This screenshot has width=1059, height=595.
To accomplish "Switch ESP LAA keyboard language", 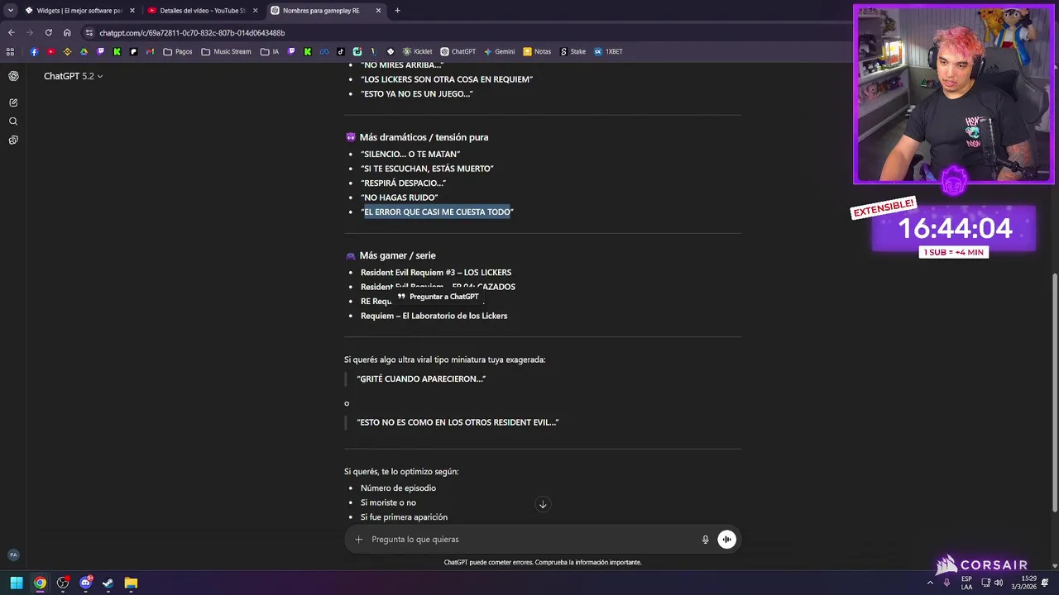I will coord(966,583).
